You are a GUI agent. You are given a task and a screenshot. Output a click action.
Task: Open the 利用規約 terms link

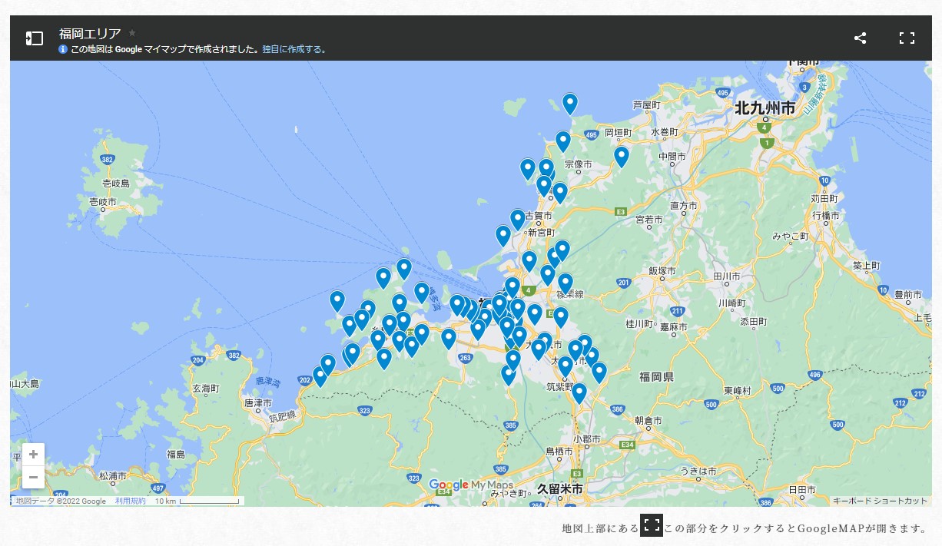tap(130, 501)
